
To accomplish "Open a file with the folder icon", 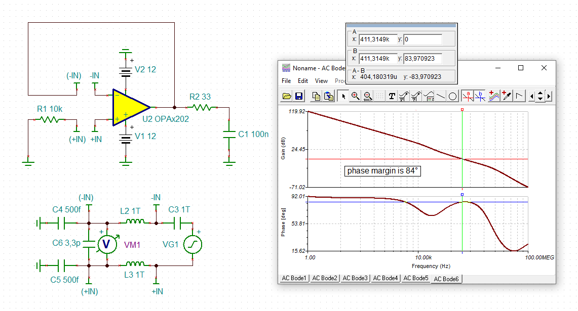I will click(x=286, y=97).
